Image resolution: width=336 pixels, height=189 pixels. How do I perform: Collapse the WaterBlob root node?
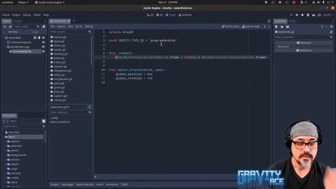tap(4, 38)
